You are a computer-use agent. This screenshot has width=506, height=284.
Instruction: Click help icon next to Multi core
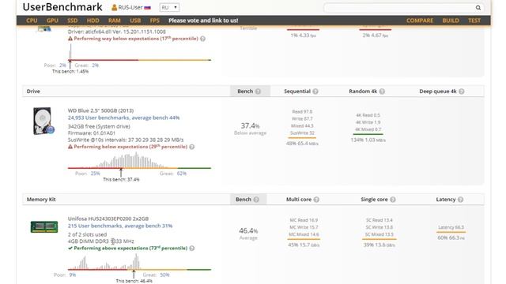pyautogui.click(x=316, y=200)
